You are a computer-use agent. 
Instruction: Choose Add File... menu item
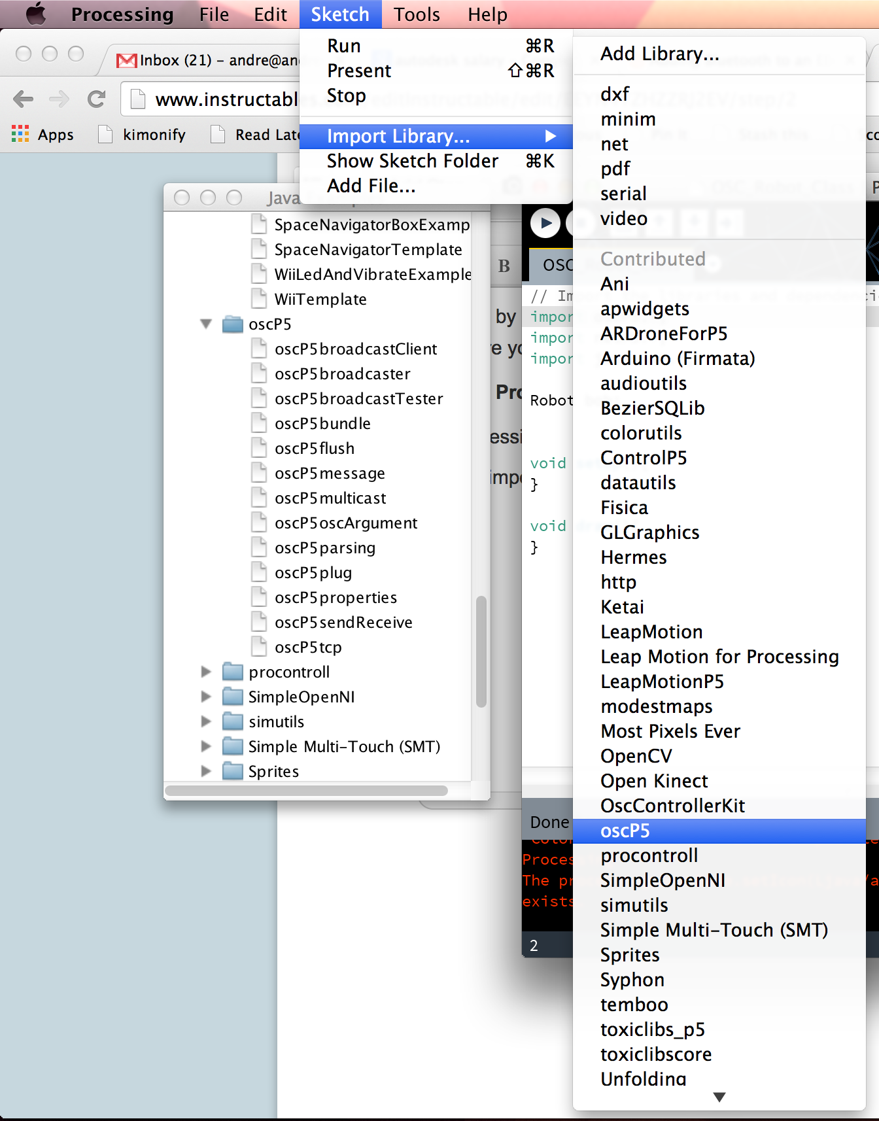[x=436, y=186]
